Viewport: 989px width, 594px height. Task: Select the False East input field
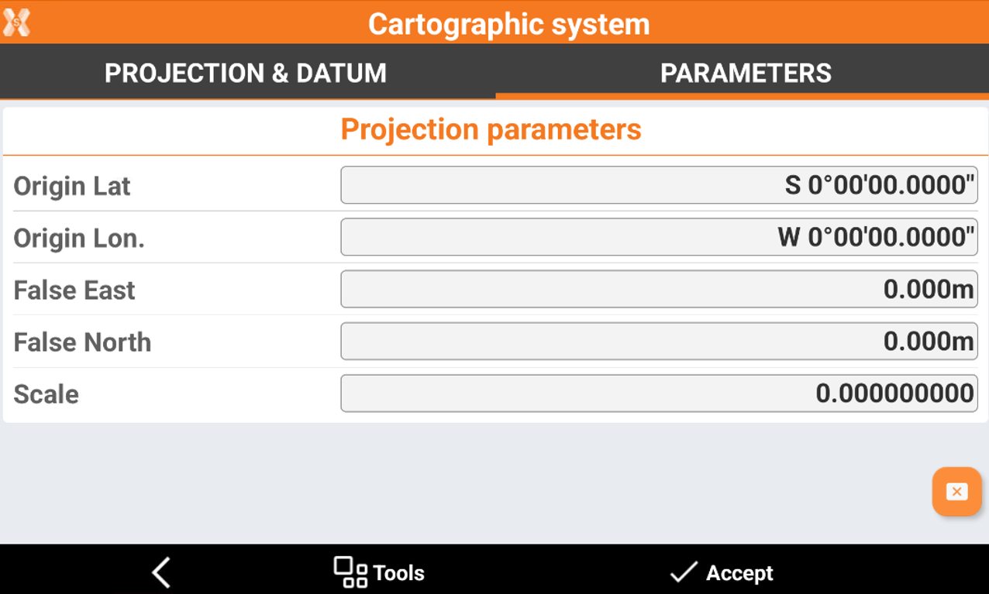659,290
